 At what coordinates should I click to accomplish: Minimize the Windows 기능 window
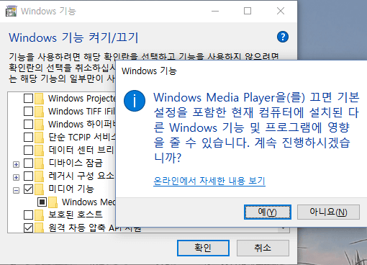[x=215, y=11]
